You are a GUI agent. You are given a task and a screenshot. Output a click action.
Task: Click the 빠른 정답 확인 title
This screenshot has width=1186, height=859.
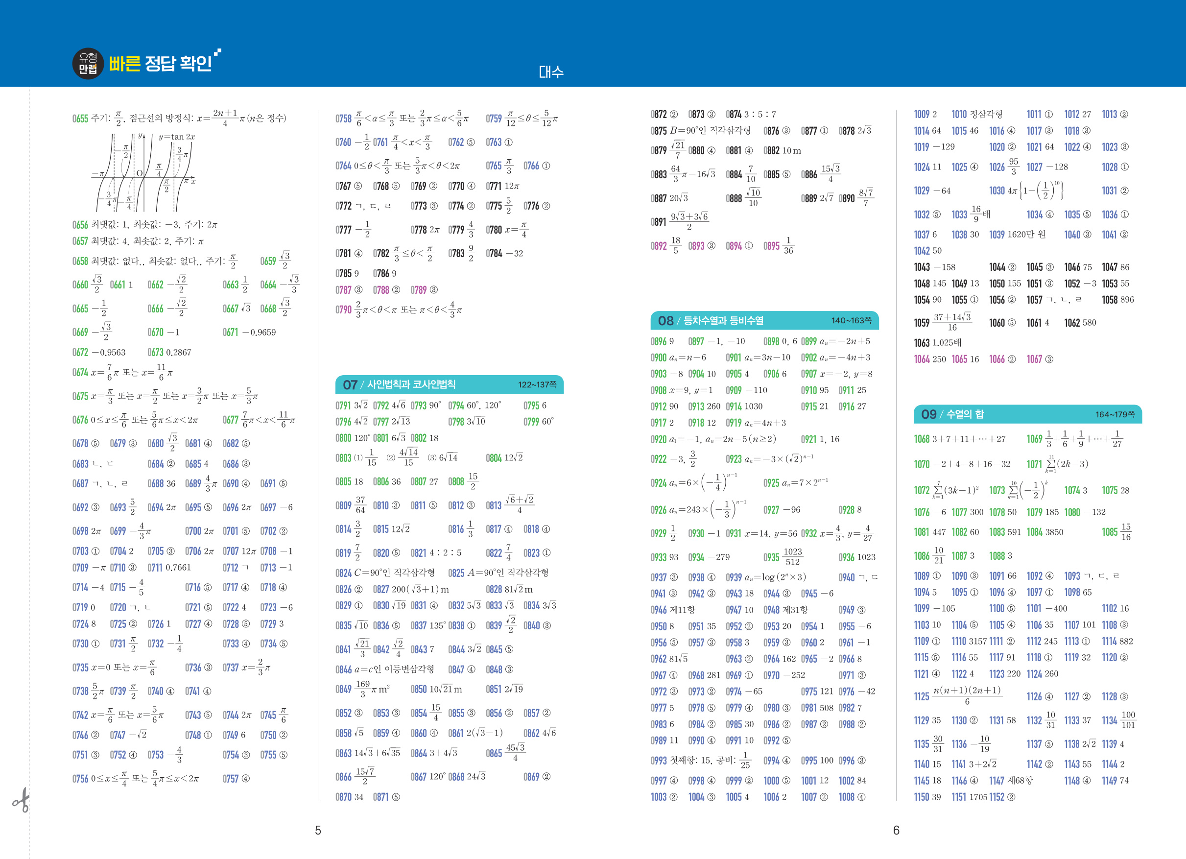coord(161,63)
